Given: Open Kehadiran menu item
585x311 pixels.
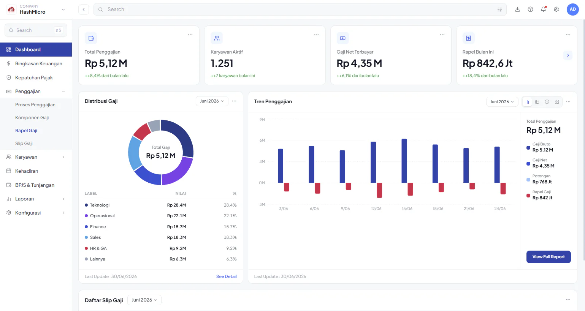Looking at the screenshot, I should coord(36,171).
